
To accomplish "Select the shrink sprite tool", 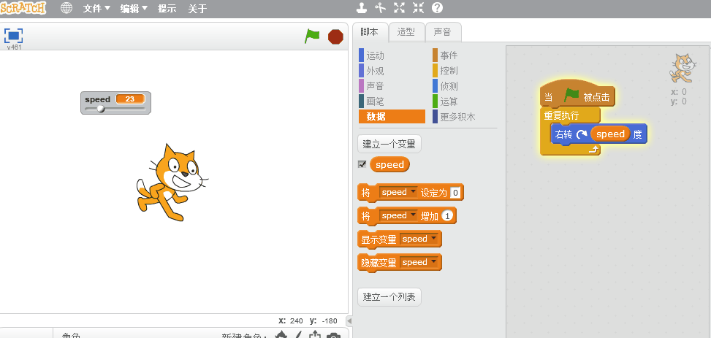I will pos(418,8).
